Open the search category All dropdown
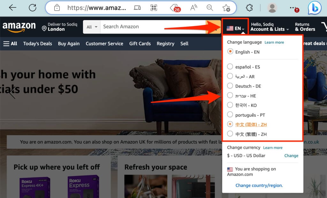The height and width of the screenshot is (198, 327). [92, 27]
